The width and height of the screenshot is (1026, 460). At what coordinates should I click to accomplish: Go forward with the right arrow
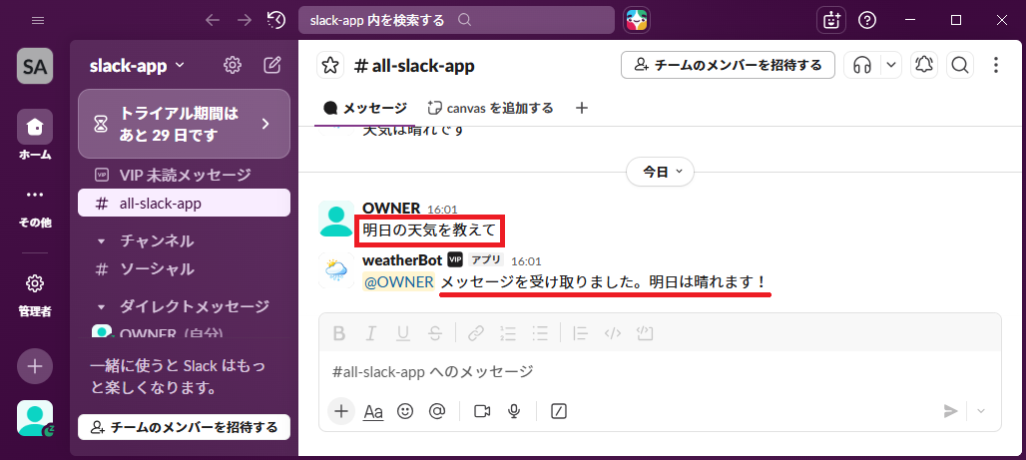tap(245, 20)
